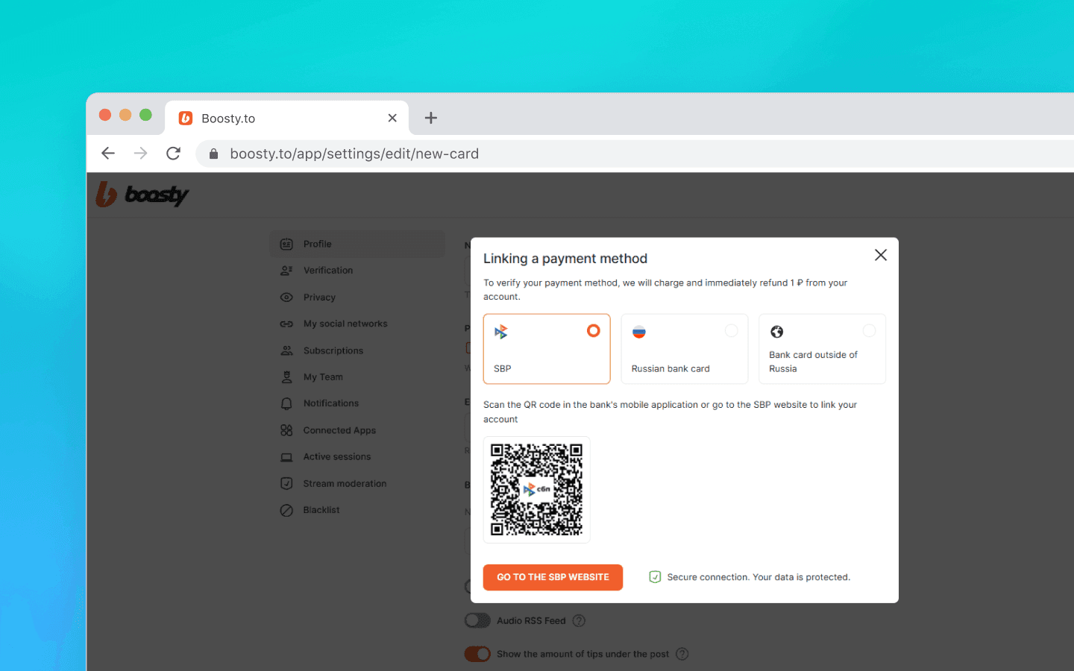The height and width of the screenshot is (671, 1074).
Task: Click help icon next to tips amount
Action: (x=682, y=654)
